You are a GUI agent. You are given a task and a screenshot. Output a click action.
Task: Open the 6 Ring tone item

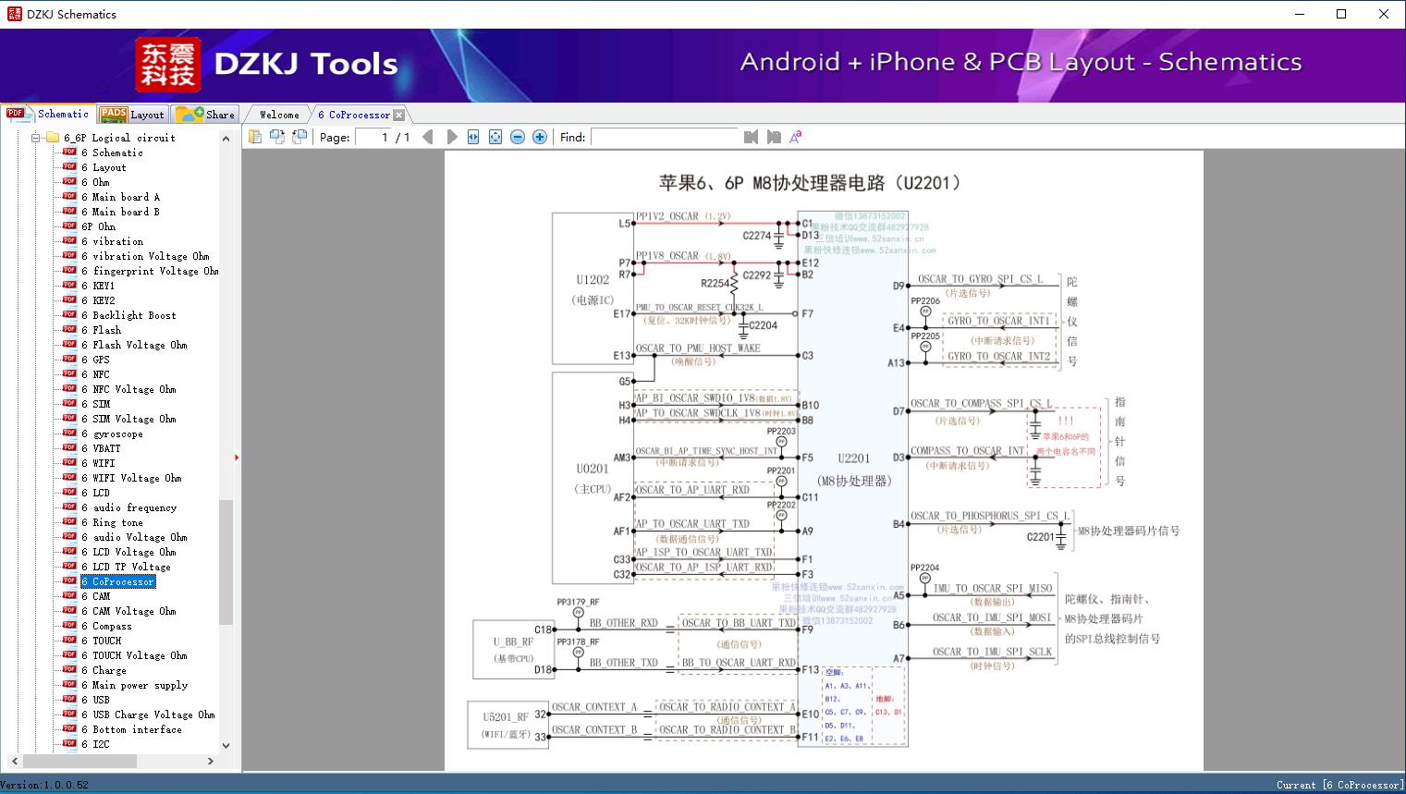(112, 522)
